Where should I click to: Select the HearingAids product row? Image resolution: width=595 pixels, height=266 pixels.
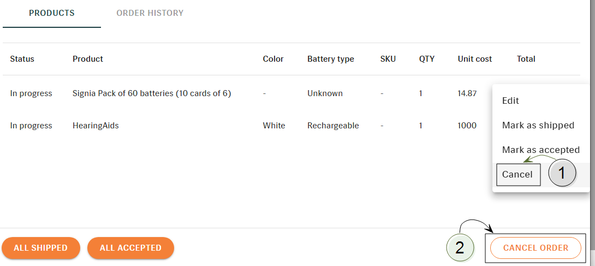pyautogui.click(x=247, y=126)
